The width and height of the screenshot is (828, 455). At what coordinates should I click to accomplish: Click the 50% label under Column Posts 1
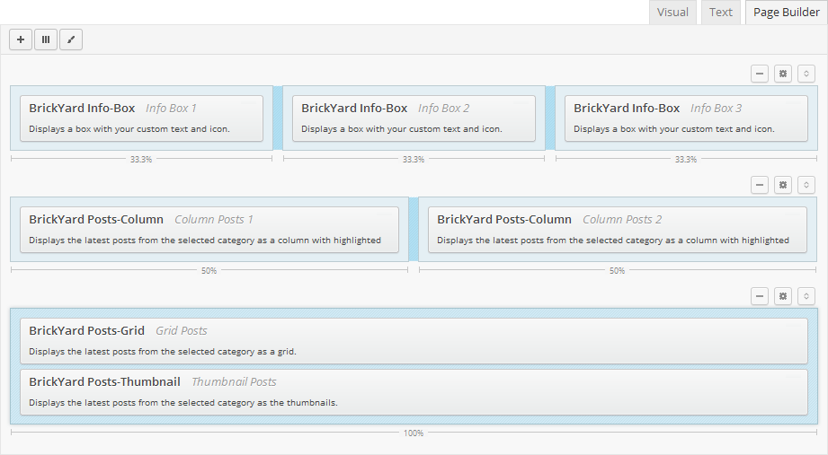pos(209,270)
